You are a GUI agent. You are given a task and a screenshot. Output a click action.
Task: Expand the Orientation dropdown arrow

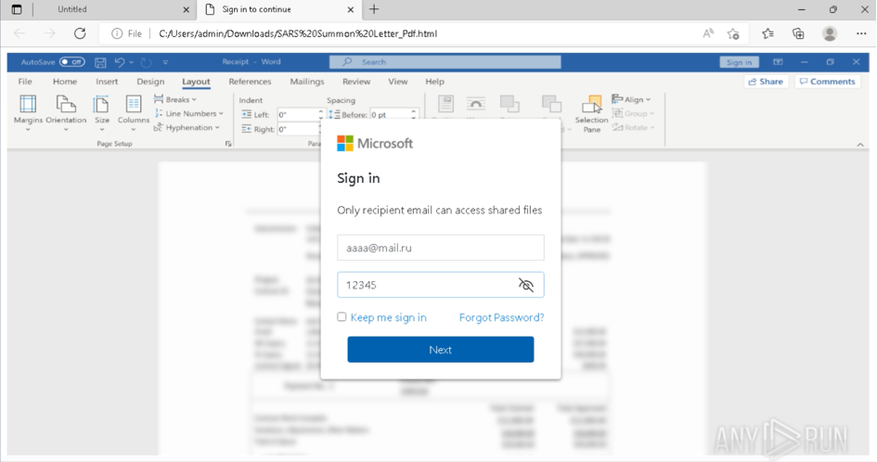click(x=66, y=130)
